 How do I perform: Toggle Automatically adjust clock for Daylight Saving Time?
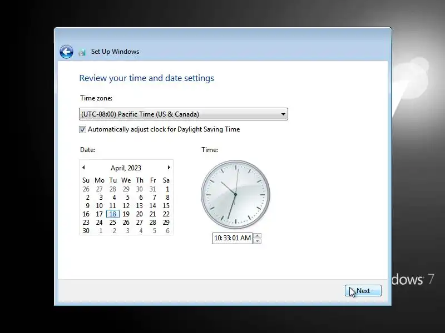click(82, 129)
